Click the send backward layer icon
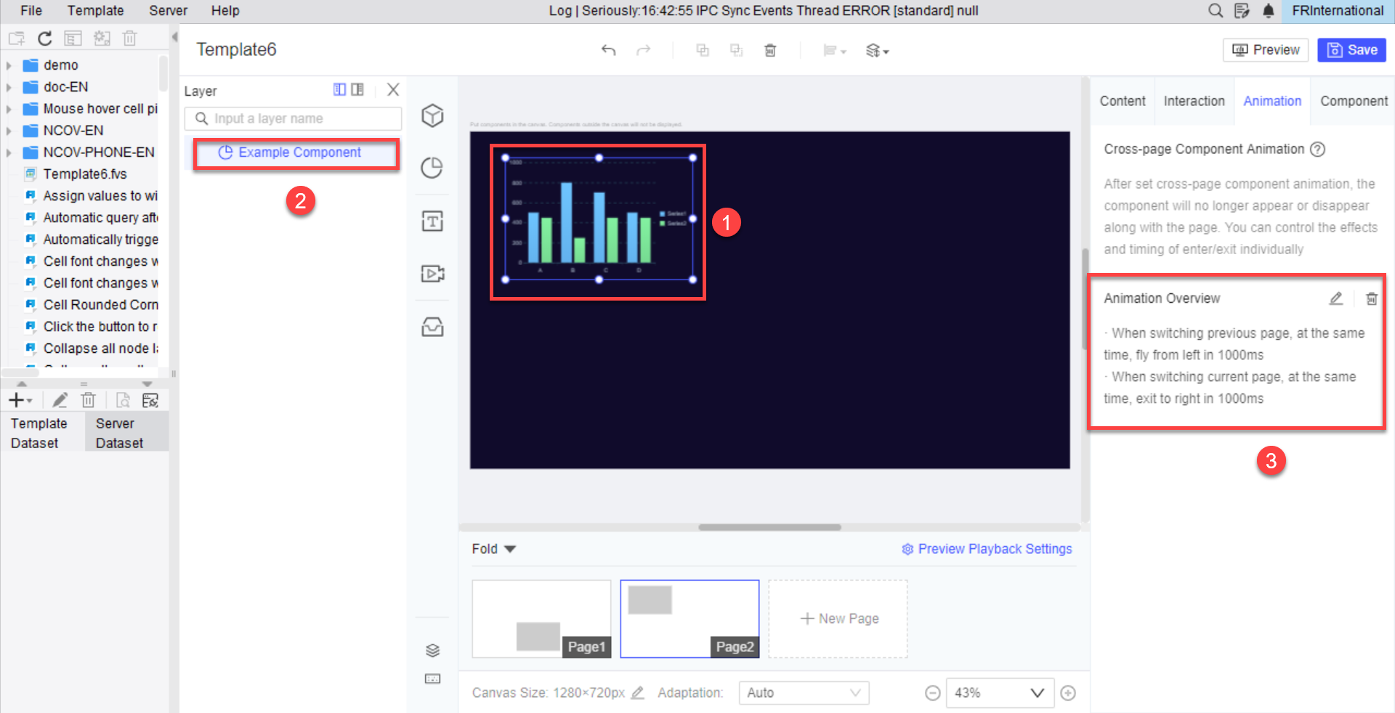Viewport: 1395px width, 713px height. (x=736, y=50)
